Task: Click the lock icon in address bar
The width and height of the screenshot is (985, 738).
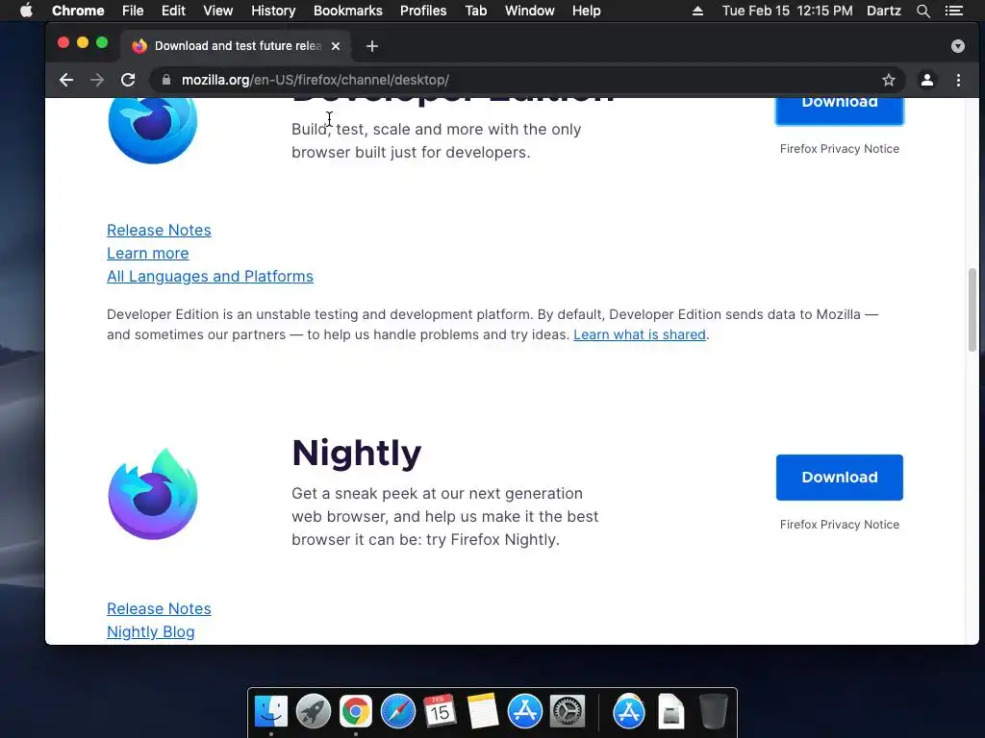Action: coord(165,80)
